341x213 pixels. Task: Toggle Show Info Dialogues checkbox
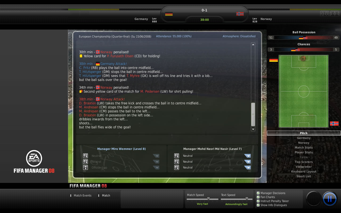coord(258,205)
